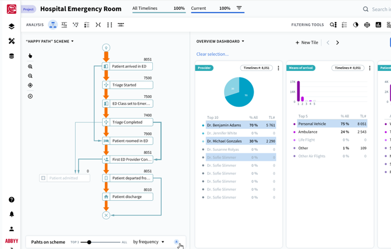
Task: Open the help question mark icon
Action: coord(11,200)
